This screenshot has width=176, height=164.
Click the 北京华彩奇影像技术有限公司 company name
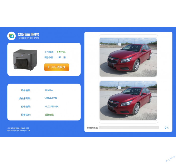[x=18, y=128]
